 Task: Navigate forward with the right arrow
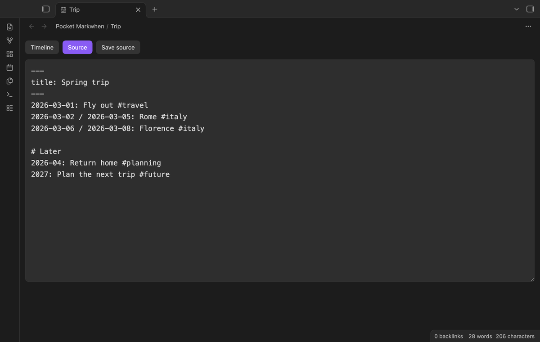(44, 27)
